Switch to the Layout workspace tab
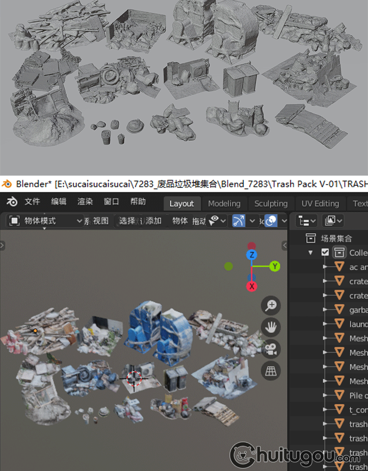The image size is (368, 471). [x=182, y=204]
